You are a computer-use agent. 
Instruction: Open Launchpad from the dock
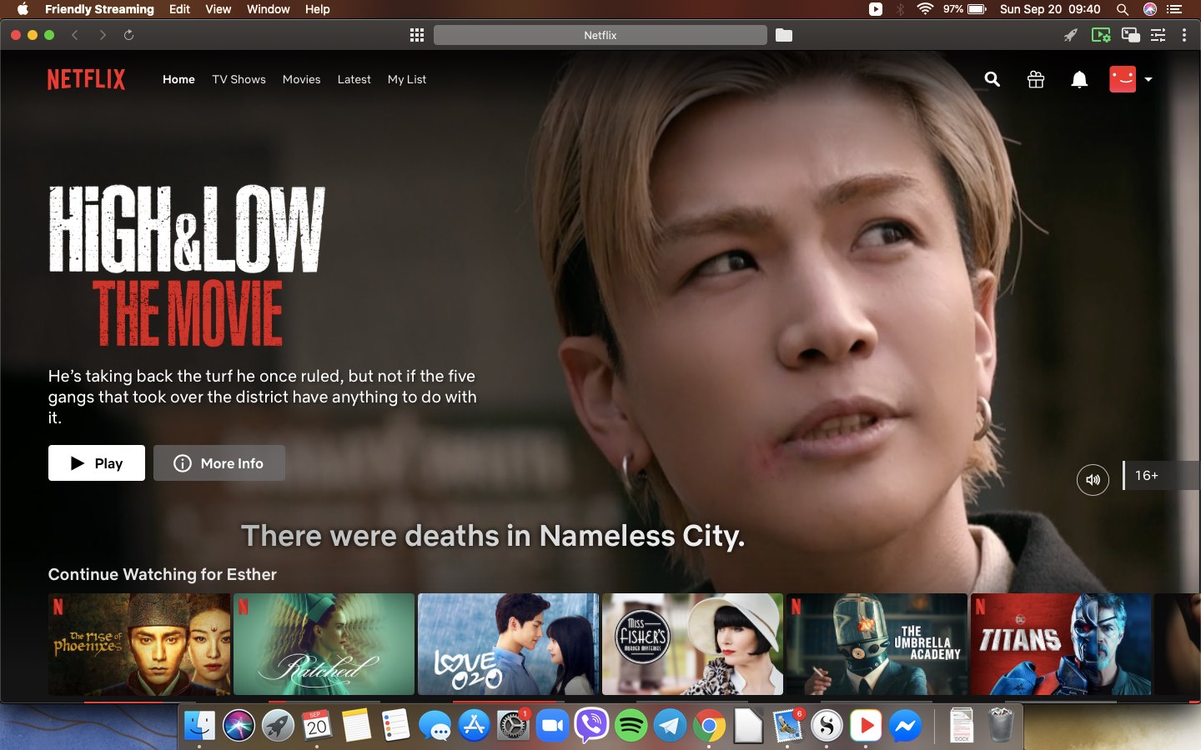click(278, 726)
